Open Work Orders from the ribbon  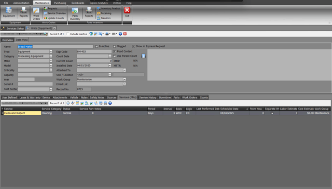coord(36,13)
